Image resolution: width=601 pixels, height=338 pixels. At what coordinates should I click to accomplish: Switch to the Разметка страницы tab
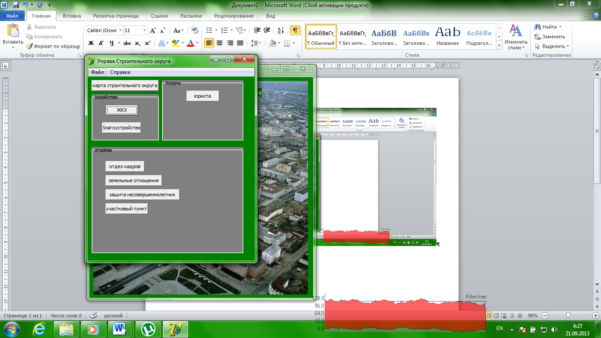point(116,16)
